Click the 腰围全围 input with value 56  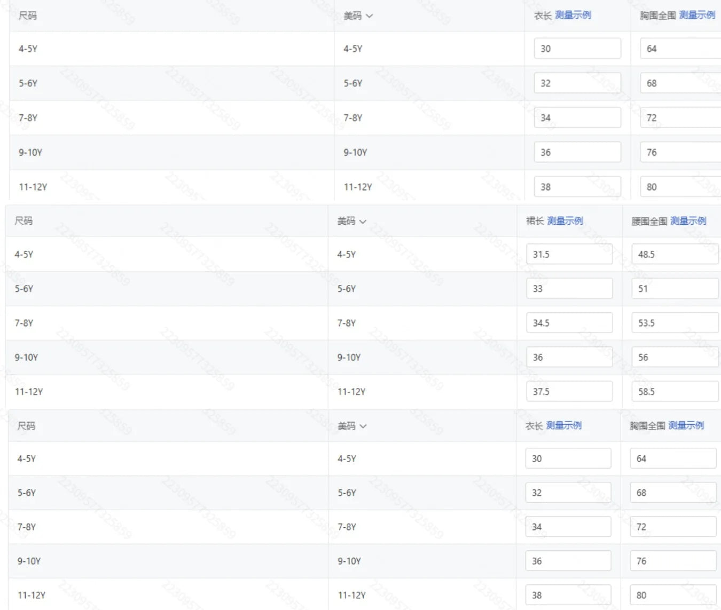point(675,357)
